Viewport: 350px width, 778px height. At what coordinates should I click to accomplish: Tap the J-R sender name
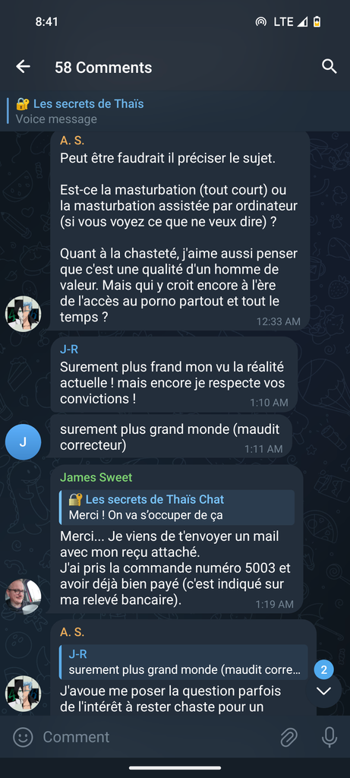tap(69, 349)
